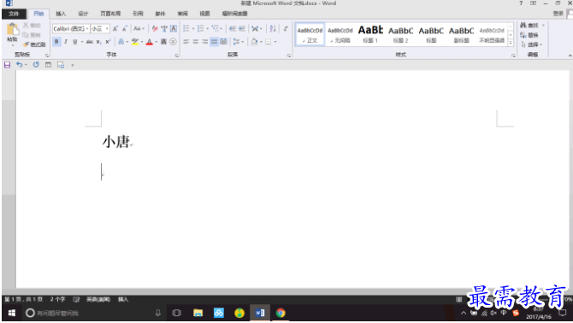573x323 pixels.
Task: Switch to the References tab
Action: click(138, 14)
